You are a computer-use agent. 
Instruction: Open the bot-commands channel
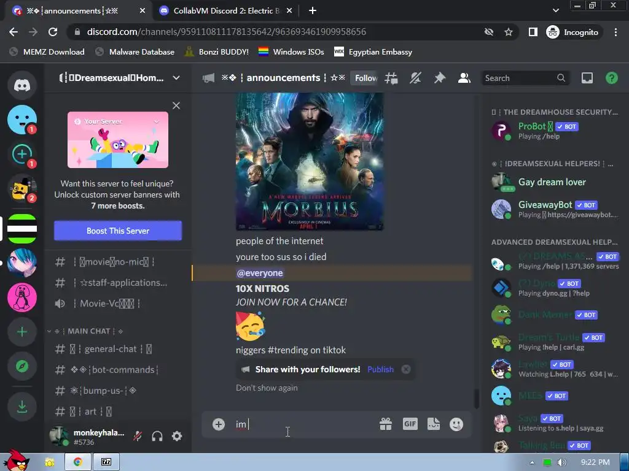pyautogui.click(x=118, y=370)
